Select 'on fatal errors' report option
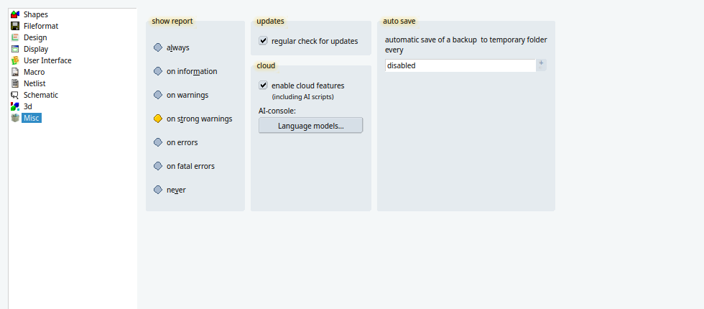This screenshot has width=704, height=309. (184, 166)
